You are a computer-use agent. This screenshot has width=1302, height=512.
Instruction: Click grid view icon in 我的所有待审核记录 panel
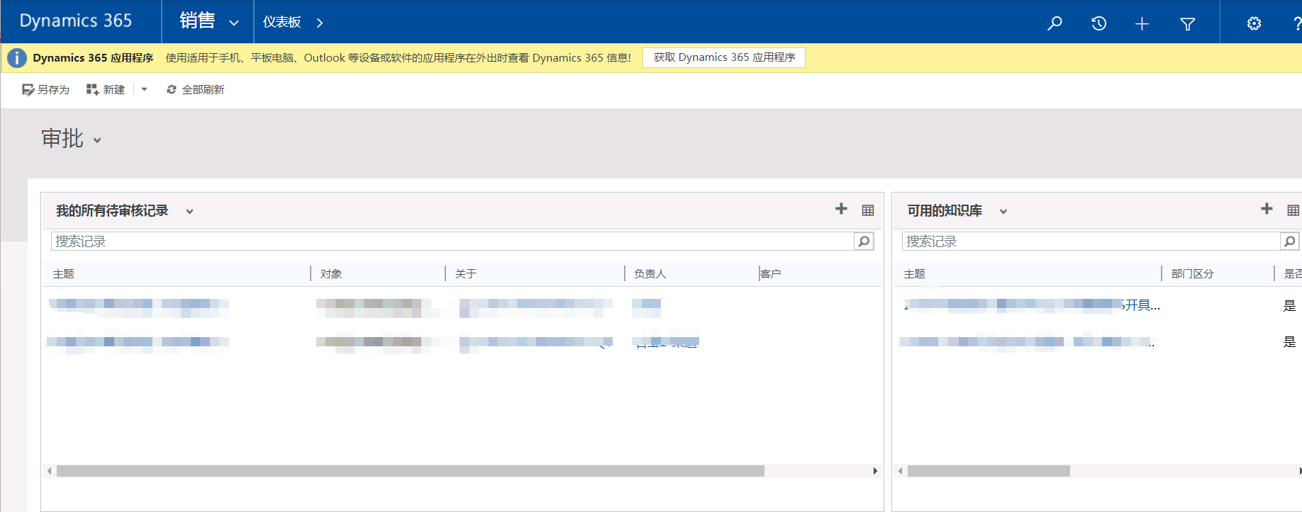[x=867, y=210]
